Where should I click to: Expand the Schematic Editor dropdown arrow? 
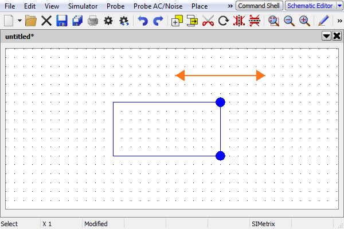tap(339, 6)
